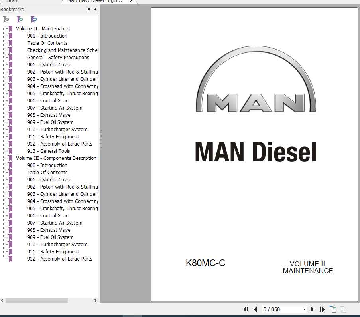Click the greyed next view icon
This screenshot has height=317, width=360.
pos(343,309)
